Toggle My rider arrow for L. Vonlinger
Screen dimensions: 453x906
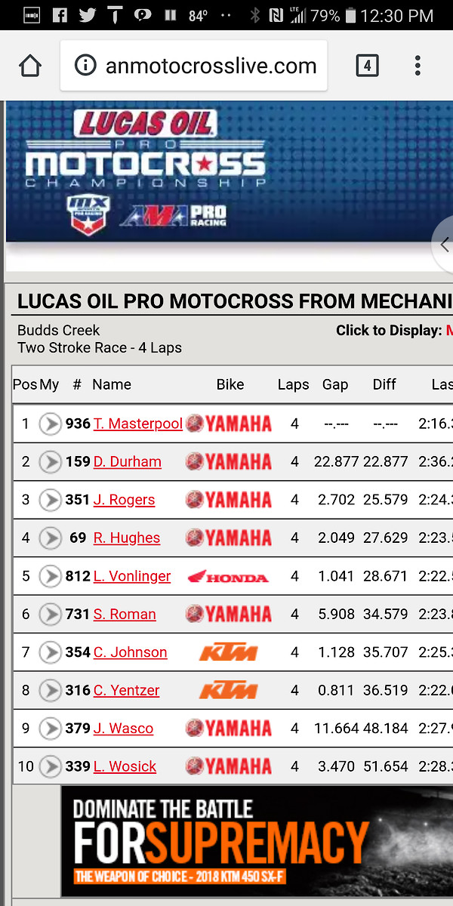coord(51,576)
